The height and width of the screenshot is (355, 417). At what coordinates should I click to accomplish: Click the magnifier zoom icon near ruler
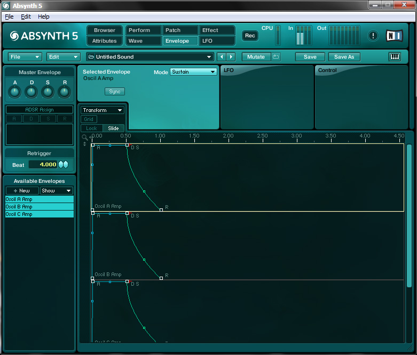(x=84, y=137)
